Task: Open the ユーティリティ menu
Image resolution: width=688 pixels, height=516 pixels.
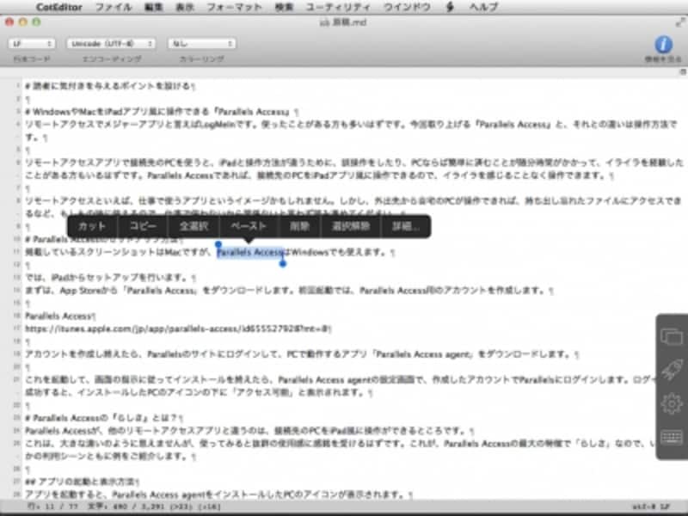Action: pos(338,7)
